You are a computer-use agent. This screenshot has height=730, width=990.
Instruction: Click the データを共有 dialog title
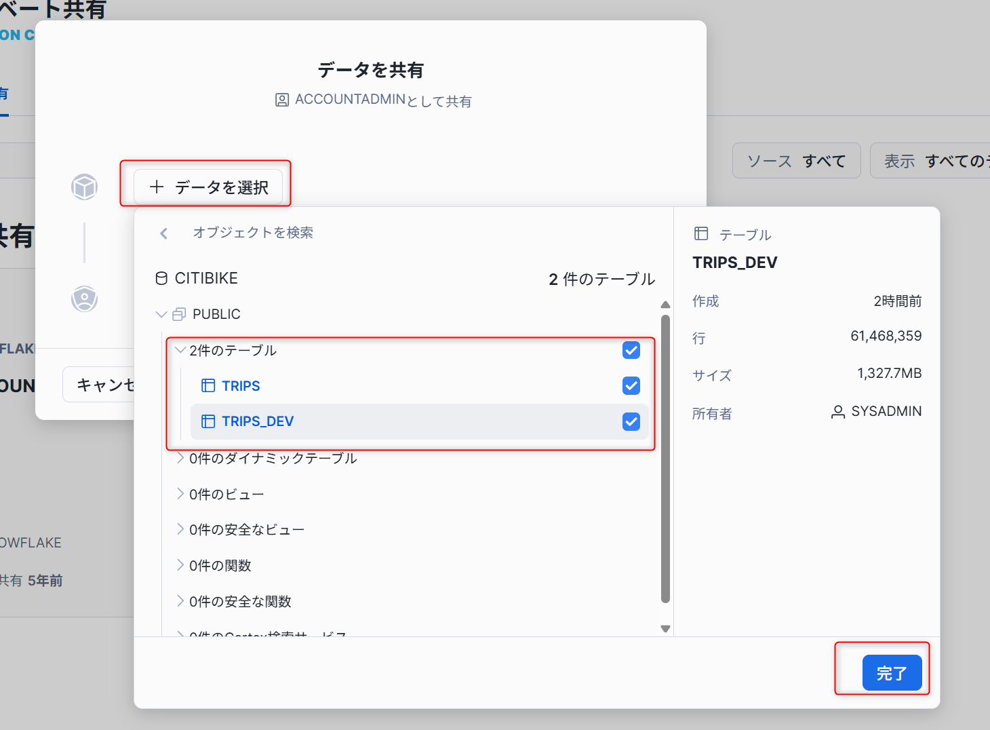pos(371,70)
